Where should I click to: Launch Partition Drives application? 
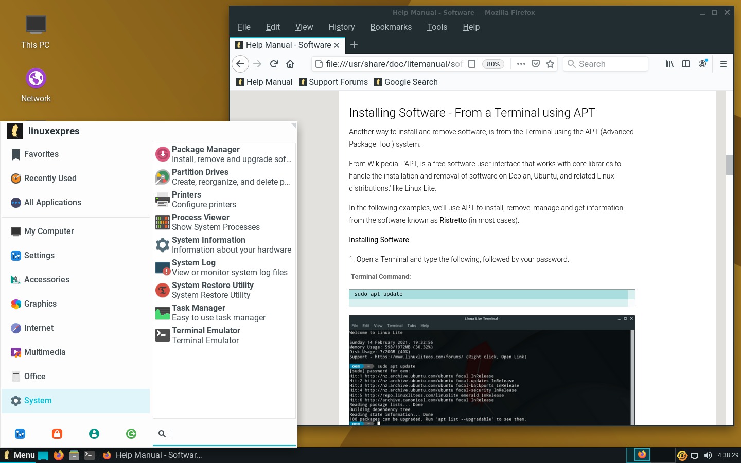[x=224, y=176]
